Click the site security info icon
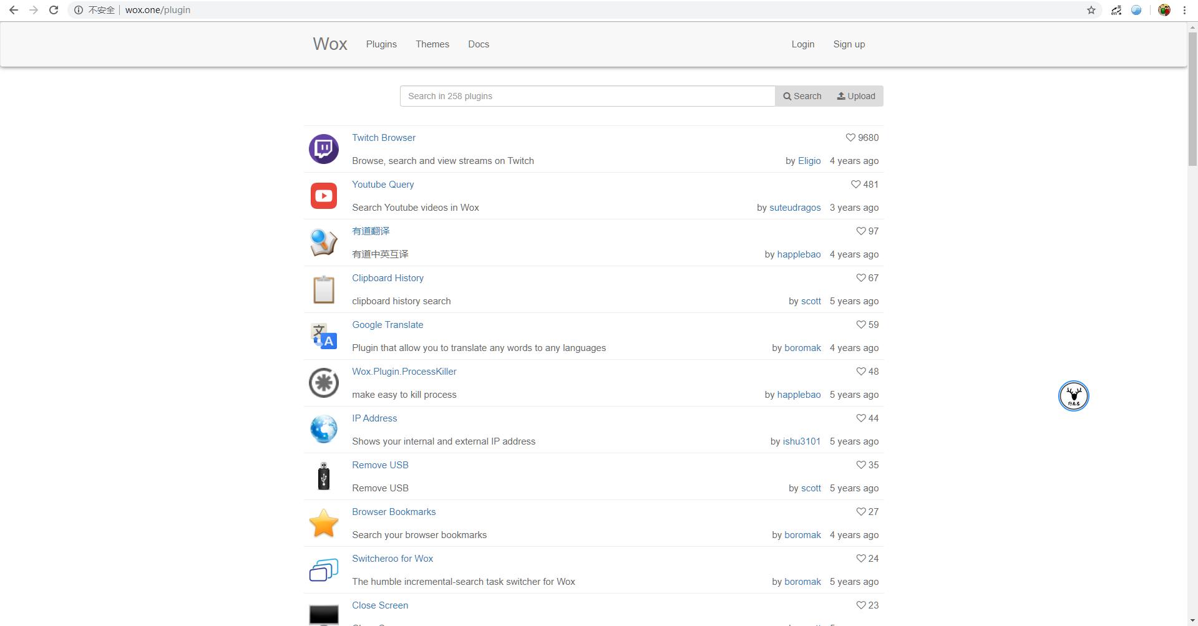This screenshot has height=626, width=1198. coord(79,10)
